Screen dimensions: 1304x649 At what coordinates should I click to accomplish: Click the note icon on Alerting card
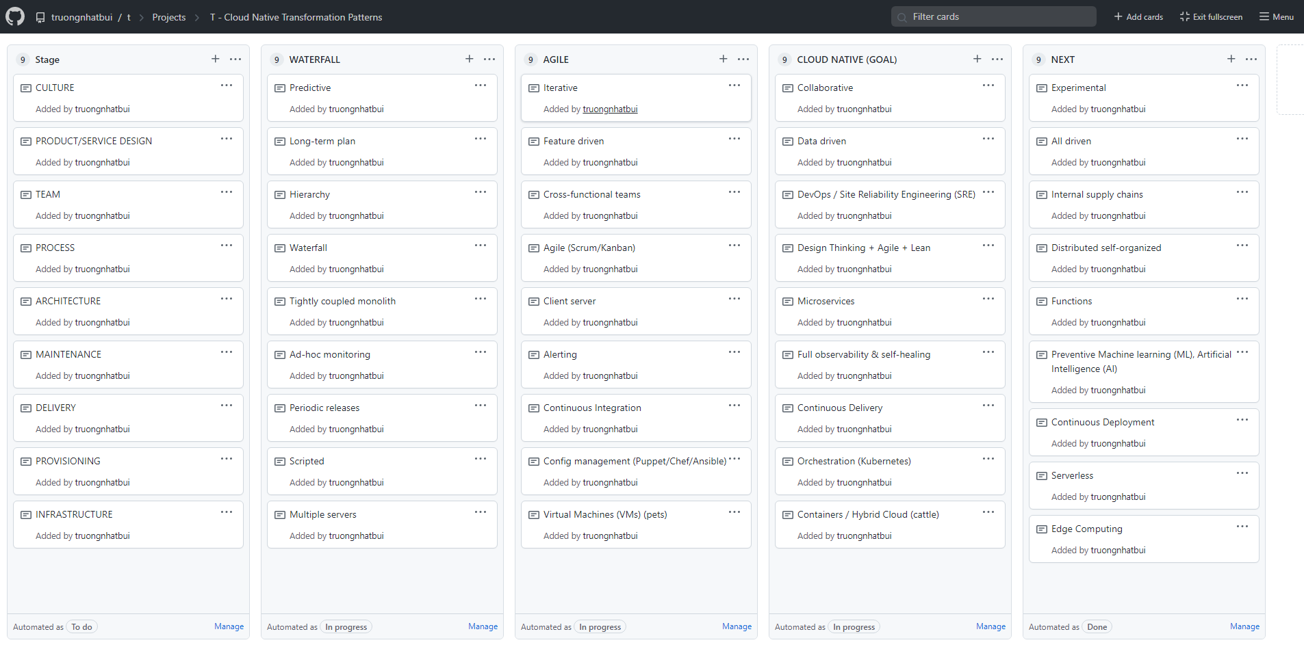pos(534,355)
